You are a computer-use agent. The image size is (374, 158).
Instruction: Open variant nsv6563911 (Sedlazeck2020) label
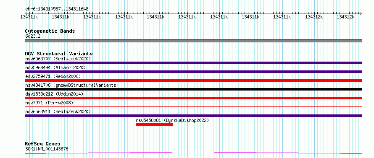[x=58, y=111]
